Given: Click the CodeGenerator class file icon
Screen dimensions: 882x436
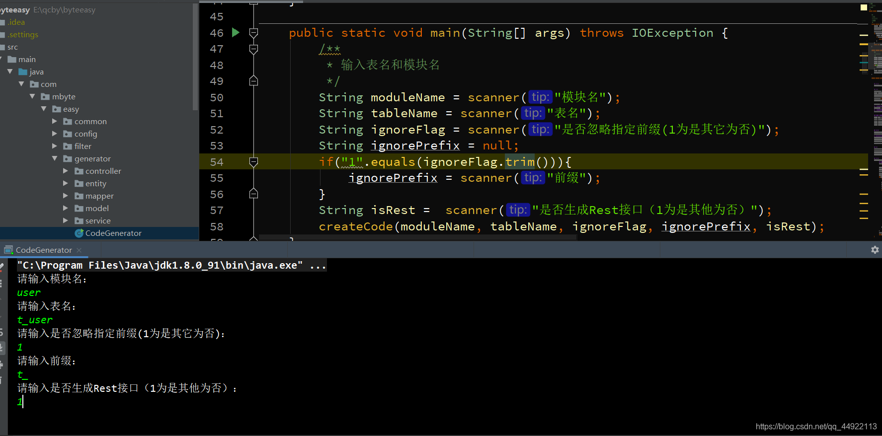Looking at the screenshot, I should point(79,233).
